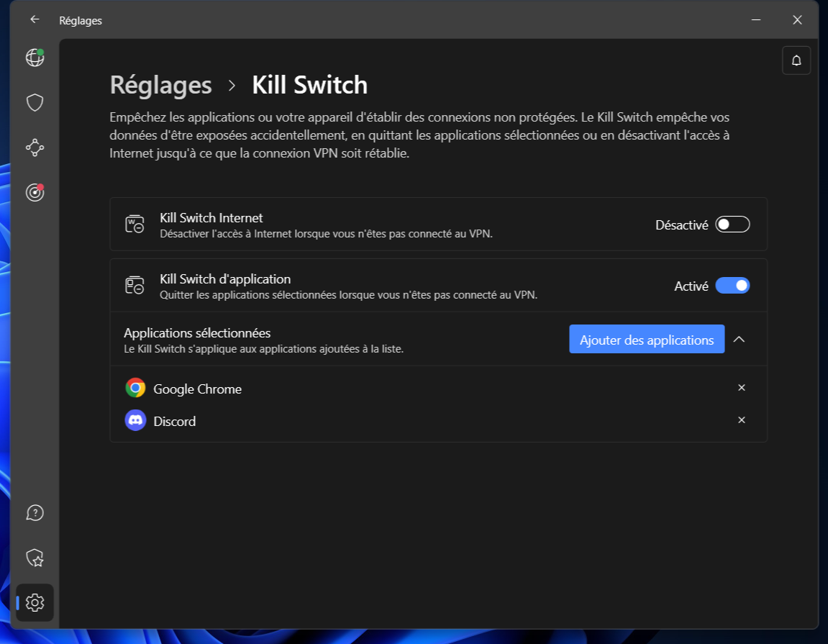The height and width of the screenshot is (644, 828).
Task: Open the settings gear in sidebar
Action: (x=35, y=602)
